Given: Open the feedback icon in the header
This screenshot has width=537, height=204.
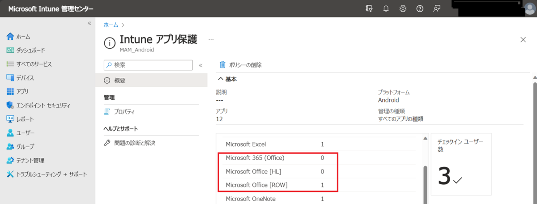Looking at the screenshot, I should click(437, 9).
